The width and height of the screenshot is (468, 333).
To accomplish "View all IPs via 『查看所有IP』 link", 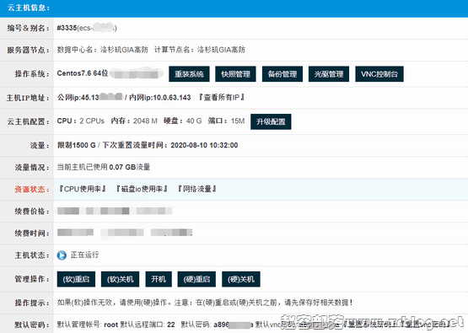I will click(x=222, y=98).
